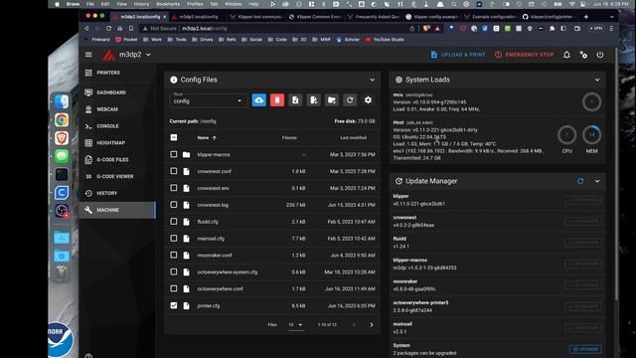Upload a config file via cloud icon

(258, 100)
